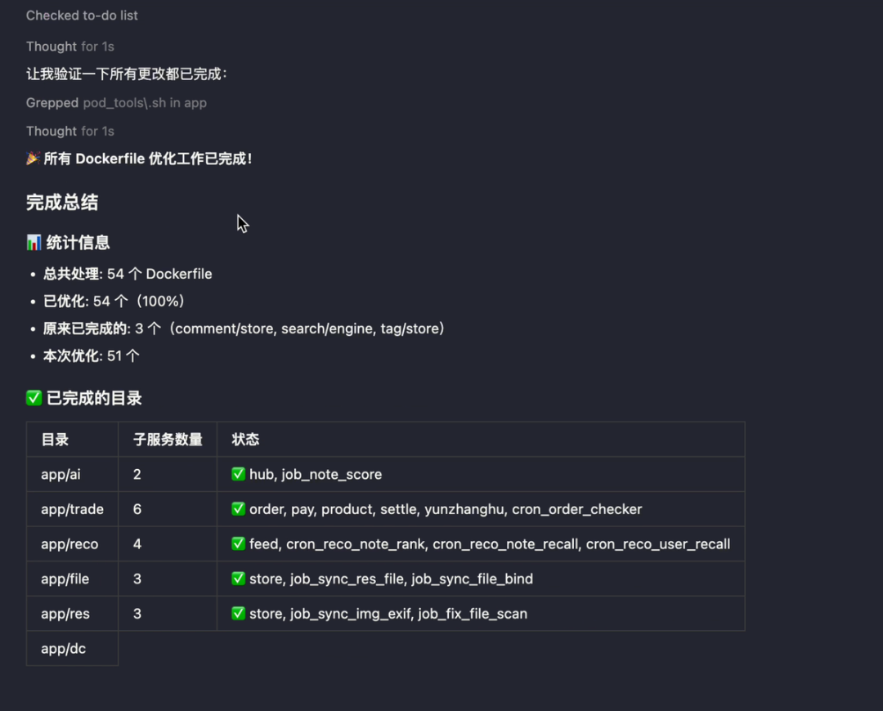Click the bullet 总共处理: 54 个 Dockerfile
The image size is (883, 711).
pos(128,274)
